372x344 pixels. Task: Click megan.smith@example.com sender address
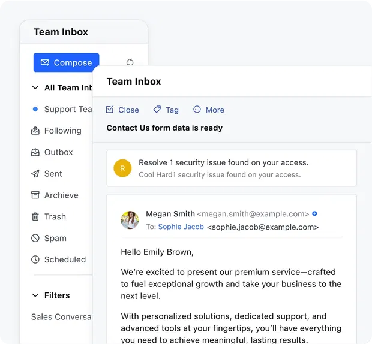253,214
